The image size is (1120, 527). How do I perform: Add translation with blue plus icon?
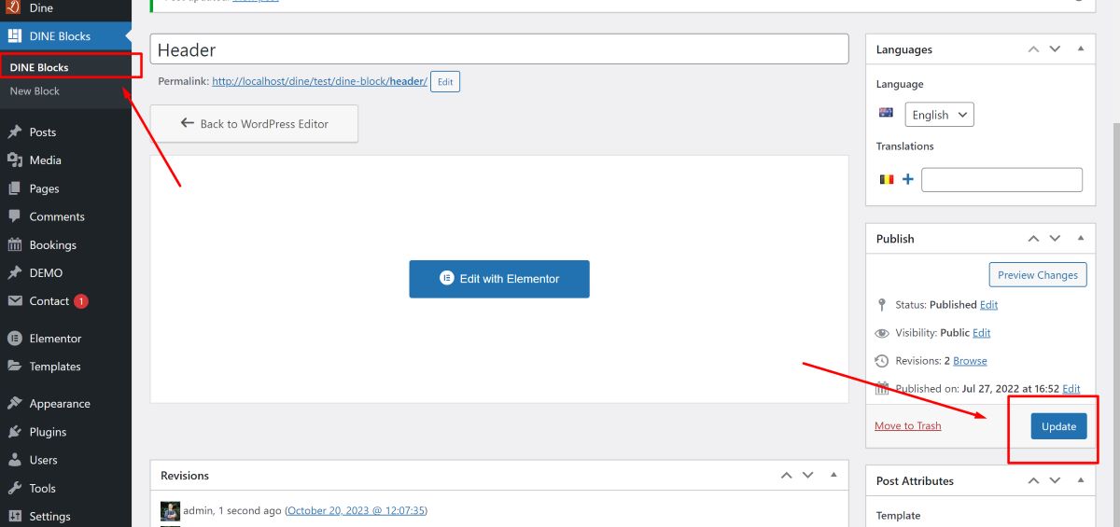[907, 179]
